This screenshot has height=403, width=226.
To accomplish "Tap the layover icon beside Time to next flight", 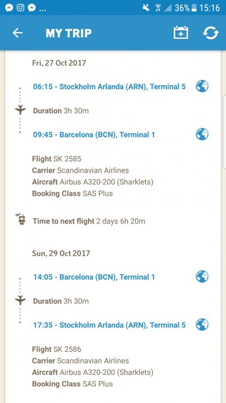I will click(x=20, y=219).
